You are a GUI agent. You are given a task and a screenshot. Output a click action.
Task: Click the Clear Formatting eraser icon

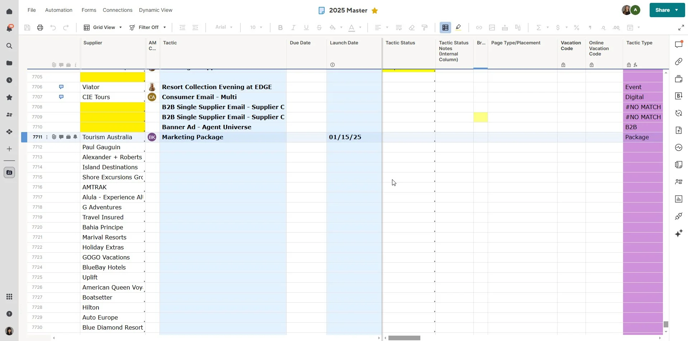412,28
